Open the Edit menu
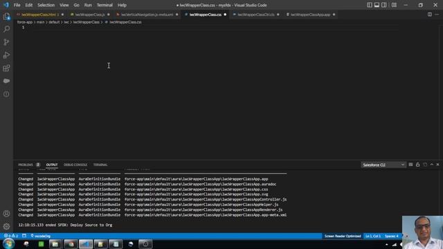The height and width of the screenshot is (249, 443). [29, 5]
